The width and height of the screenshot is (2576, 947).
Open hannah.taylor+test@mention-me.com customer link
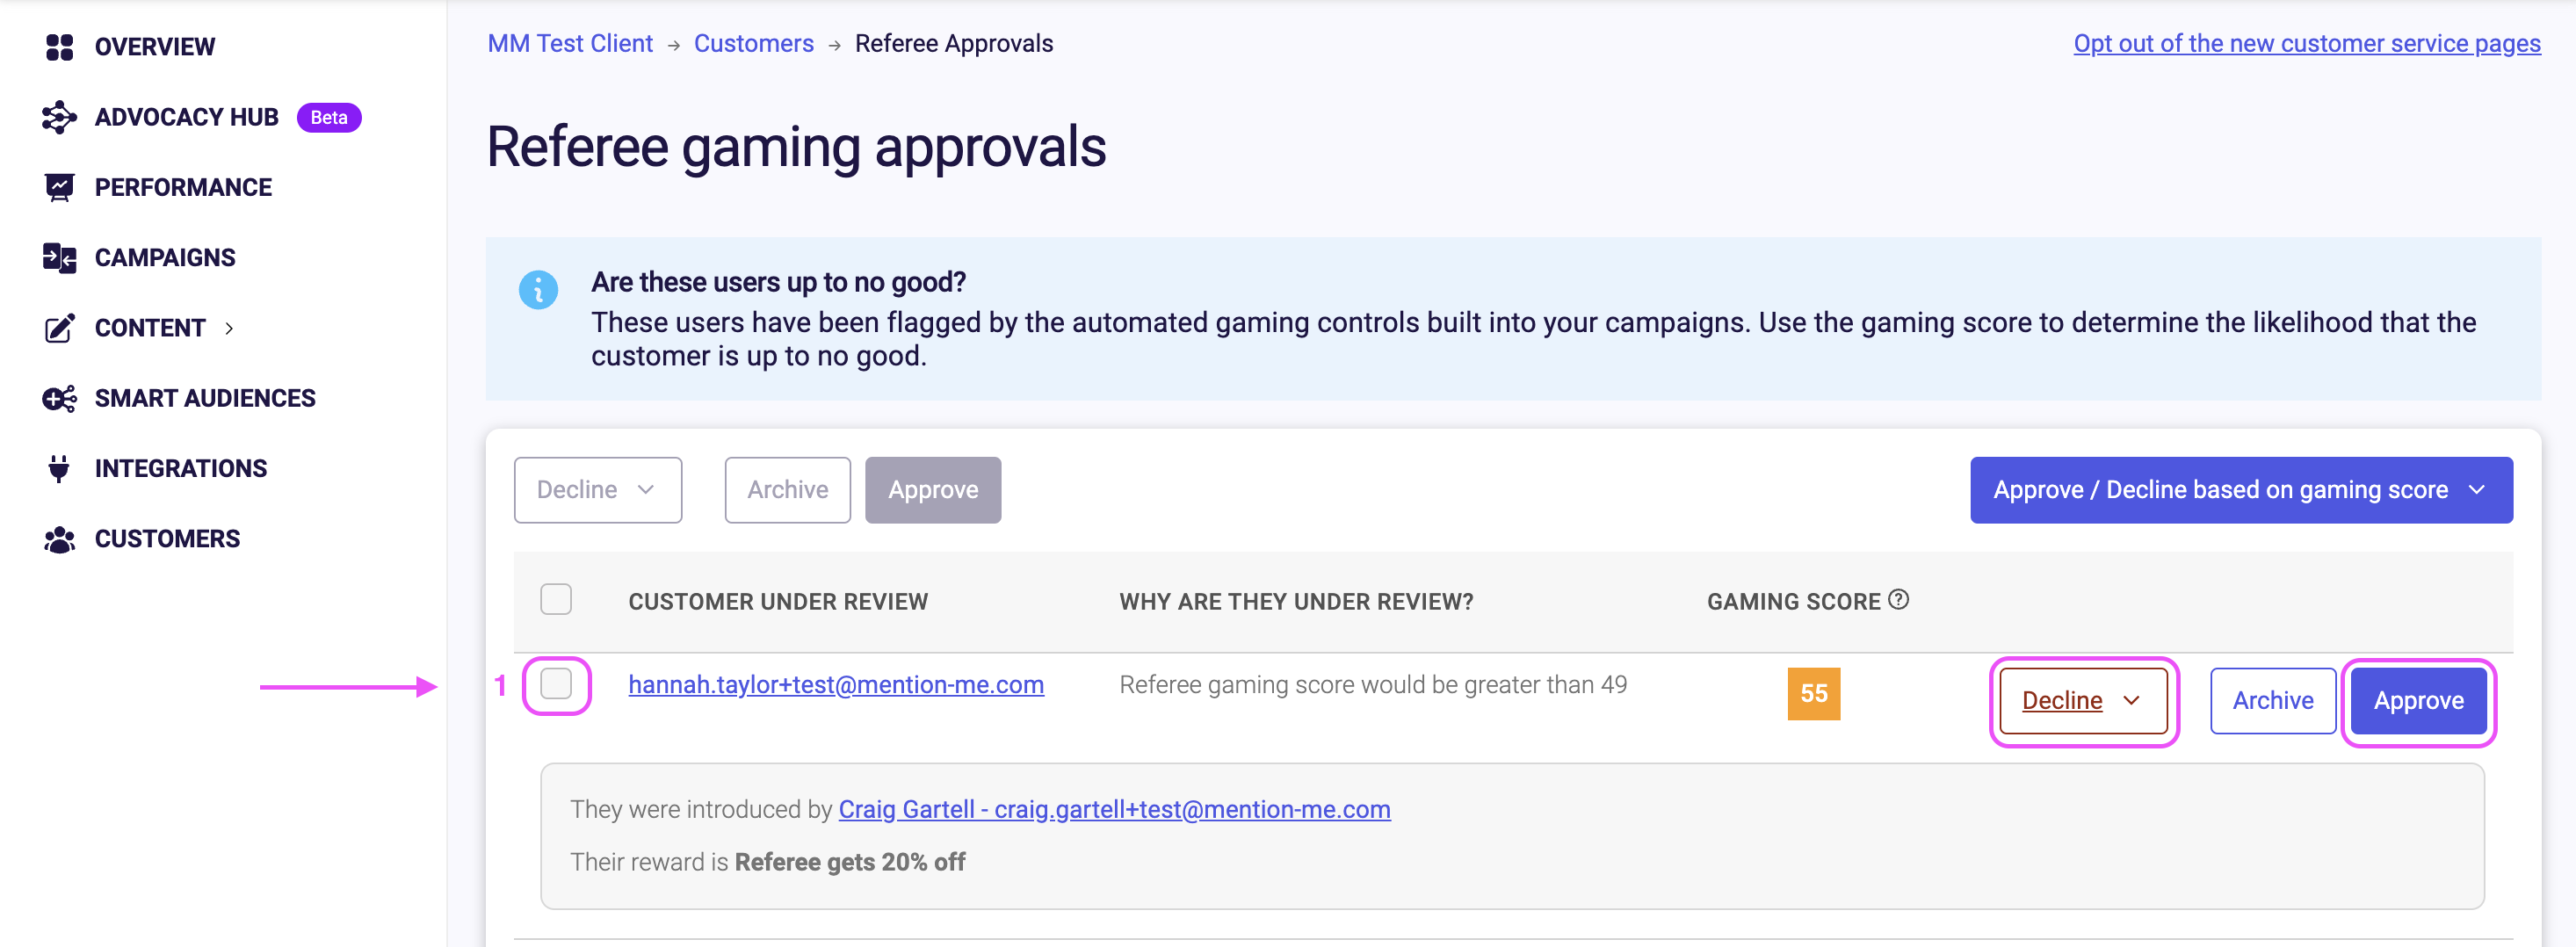pyautogui.click(x=836, y=685)
